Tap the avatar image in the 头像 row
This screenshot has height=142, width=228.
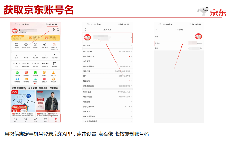[x=198, y=36]
